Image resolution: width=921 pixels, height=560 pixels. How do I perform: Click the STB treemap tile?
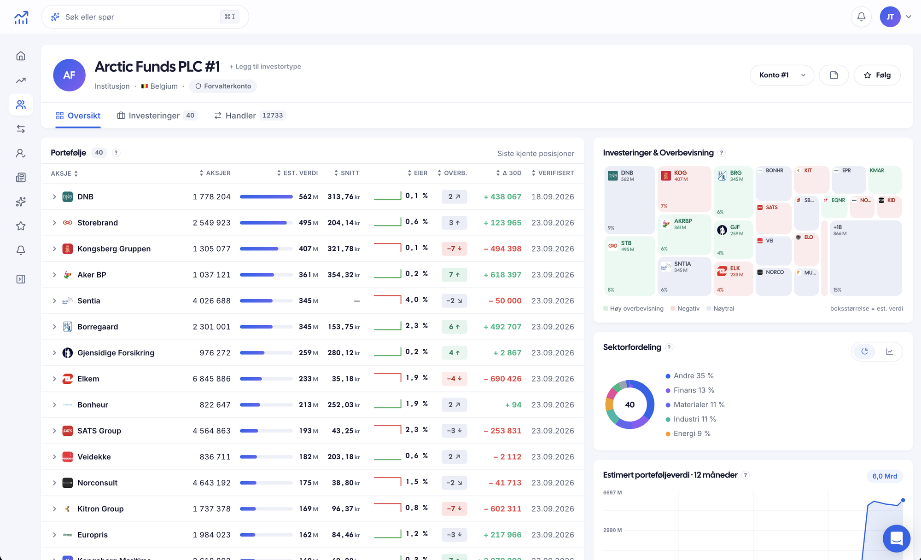point(630,266)
